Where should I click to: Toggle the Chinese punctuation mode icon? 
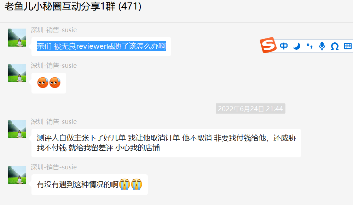(309, 46)
